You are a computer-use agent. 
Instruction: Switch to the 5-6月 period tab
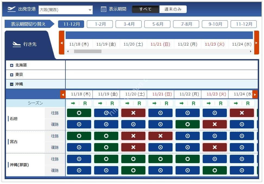(x=157, y=24)
